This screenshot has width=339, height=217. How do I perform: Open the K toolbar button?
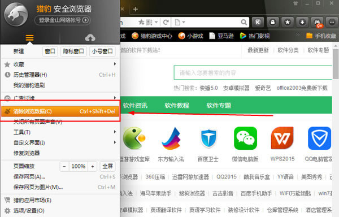[258, 22]
